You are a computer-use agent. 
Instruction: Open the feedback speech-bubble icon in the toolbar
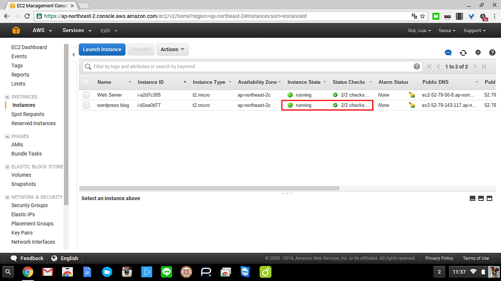click(448, 53)
